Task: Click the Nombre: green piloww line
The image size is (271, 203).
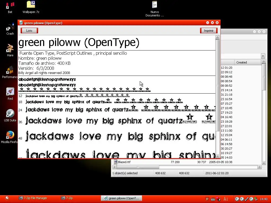Action: (x=40, y=58)
